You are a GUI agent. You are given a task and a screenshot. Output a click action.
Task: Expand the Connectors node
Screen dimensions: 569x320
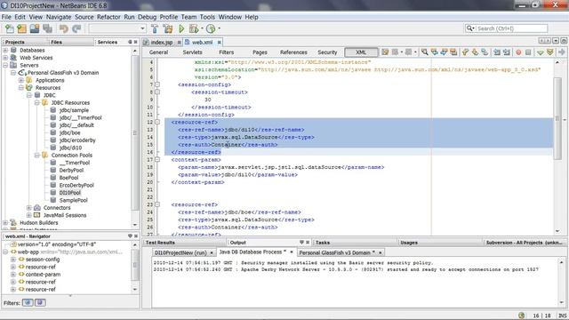(x=29, y=208)
